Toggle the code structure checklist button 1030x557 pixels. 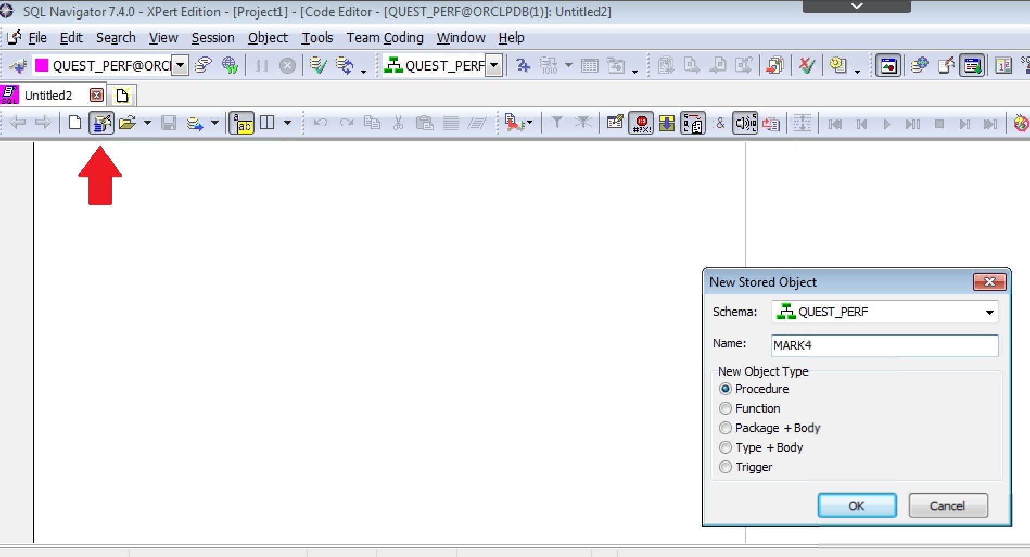click(x=693, y=123)
